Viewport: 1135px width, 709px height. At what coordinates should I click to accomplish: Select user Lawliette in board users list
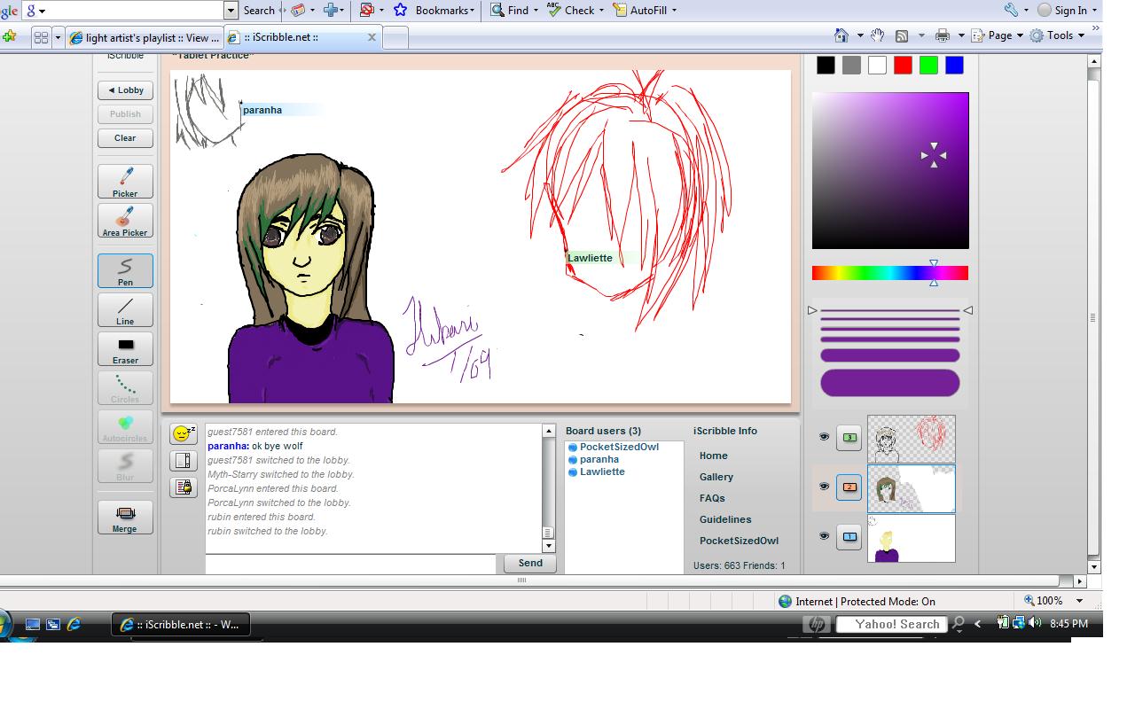(x=602, y=471)
